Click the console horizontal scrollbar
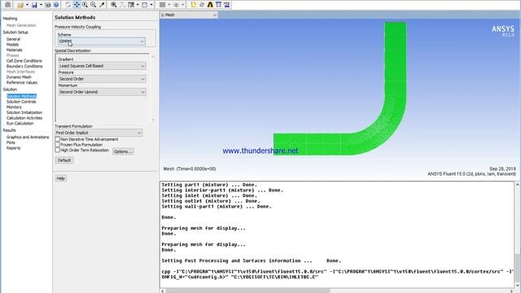Viewport: 521px width, 293px height. coord(336,291)
